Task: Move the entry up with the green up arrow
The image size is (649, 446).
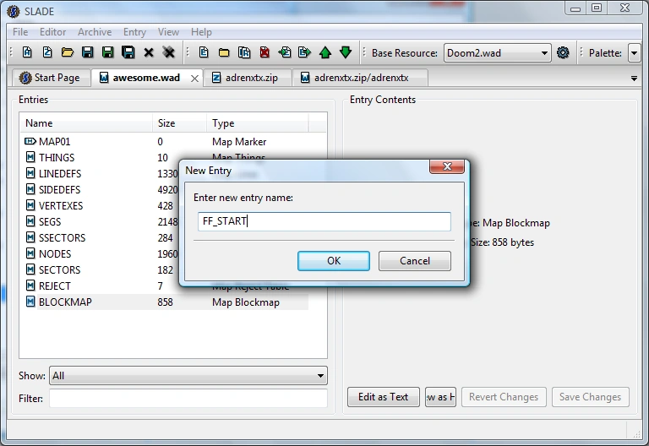Action: 325,52
